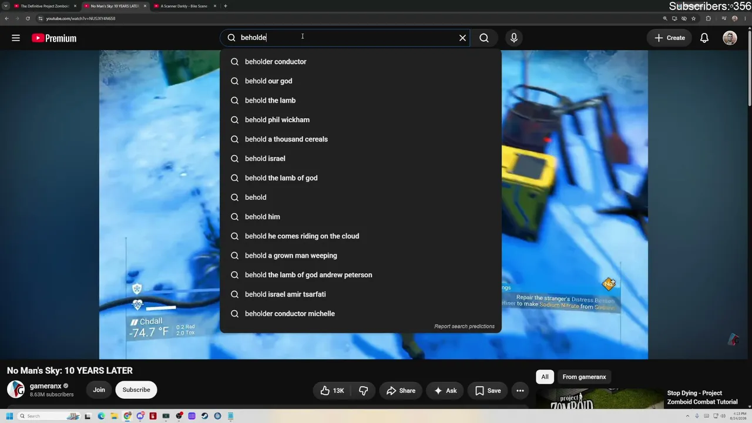Open Microsoft Edge from the taskbar
Image resolution: width=752 pixels, height=423 pixels.
101,416
